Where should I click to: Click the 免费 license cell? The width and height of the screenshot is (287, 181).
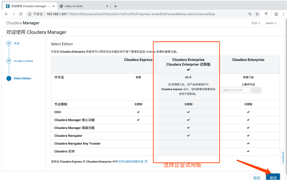[138, 77]
